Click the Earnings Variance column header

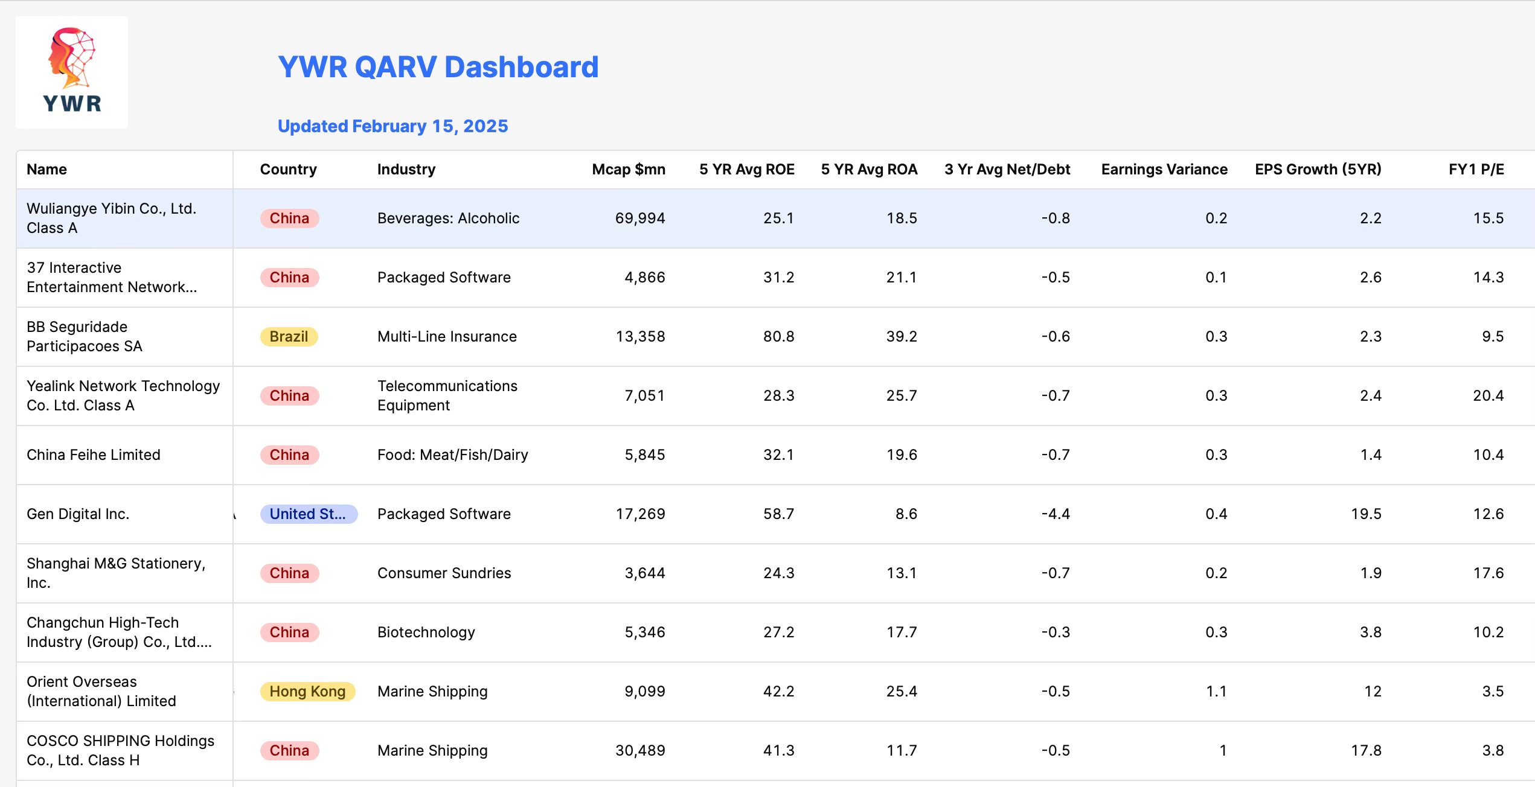[1164, 170]
